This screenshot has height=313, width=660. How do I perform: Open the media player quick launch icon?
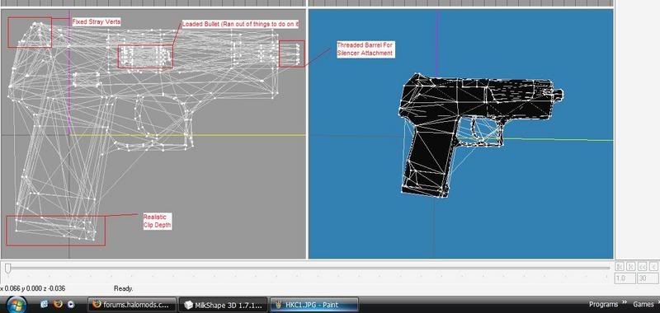(71, 304)
